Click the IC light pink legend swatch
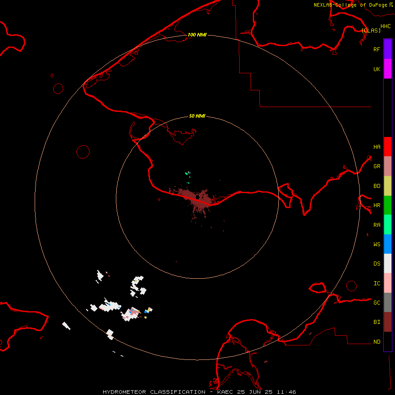Image resolution: width=395 pixels, height=395 pixels. pos(388,283)
